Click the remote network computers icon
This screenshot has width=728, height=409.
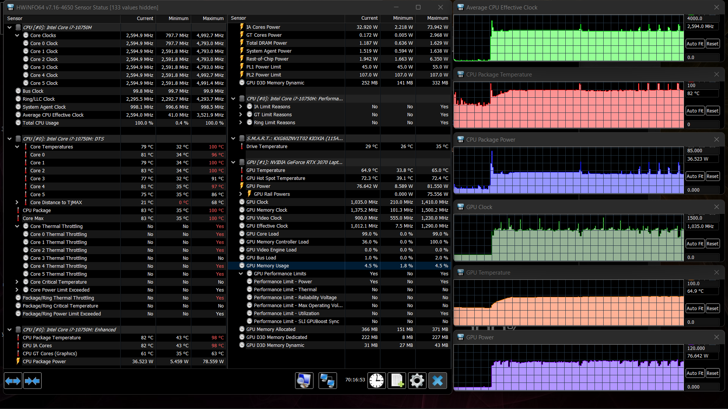327,381
